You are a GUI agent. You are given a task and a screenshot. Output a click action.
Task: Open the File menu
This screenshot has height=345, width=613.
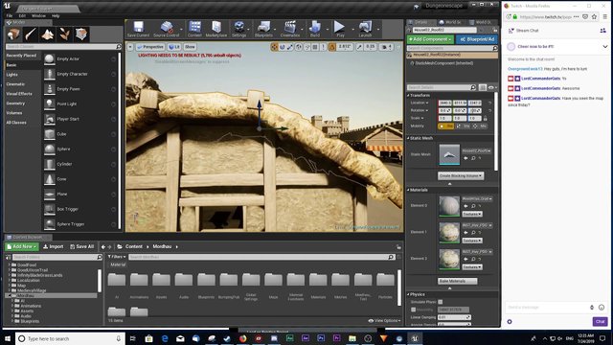[10, 15]
